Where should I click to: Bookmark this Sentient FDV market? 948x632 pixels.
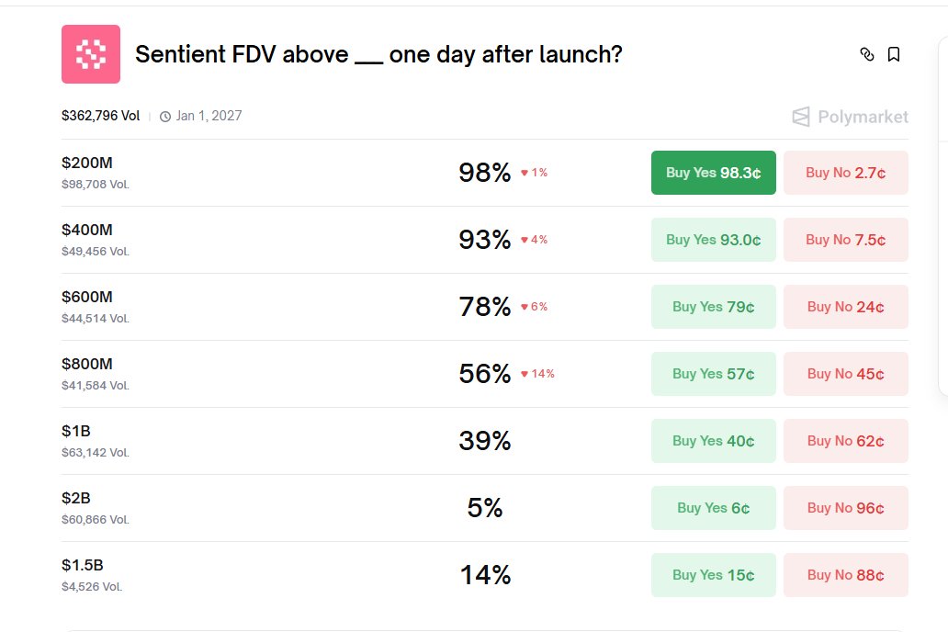(894, 54)
